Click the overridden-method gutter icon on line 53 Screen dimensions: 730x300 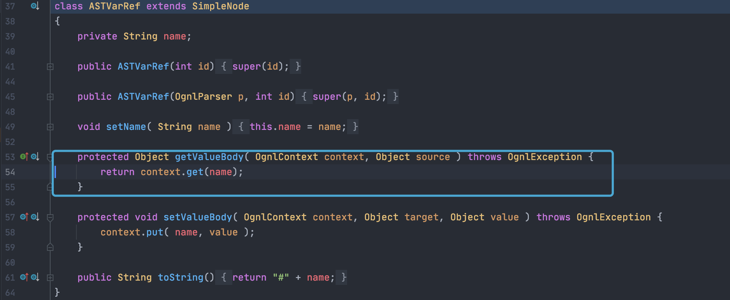(35, 157)
